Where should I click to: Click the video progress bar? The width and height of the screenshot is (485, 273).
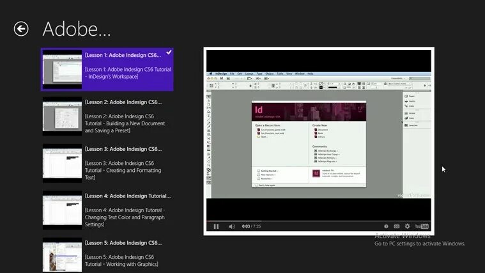(319, 221)
